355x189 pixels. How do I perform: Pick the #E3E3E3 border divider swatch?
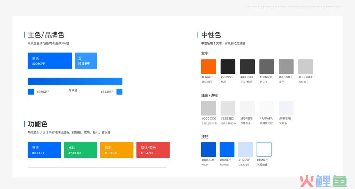tap(228, 108)
